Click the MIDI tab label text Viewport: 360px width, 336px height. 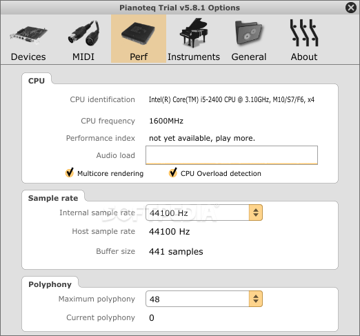tap(83, 57)
